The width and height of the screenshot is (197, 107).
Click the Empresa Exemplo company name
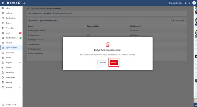click(x=176, y=3)
